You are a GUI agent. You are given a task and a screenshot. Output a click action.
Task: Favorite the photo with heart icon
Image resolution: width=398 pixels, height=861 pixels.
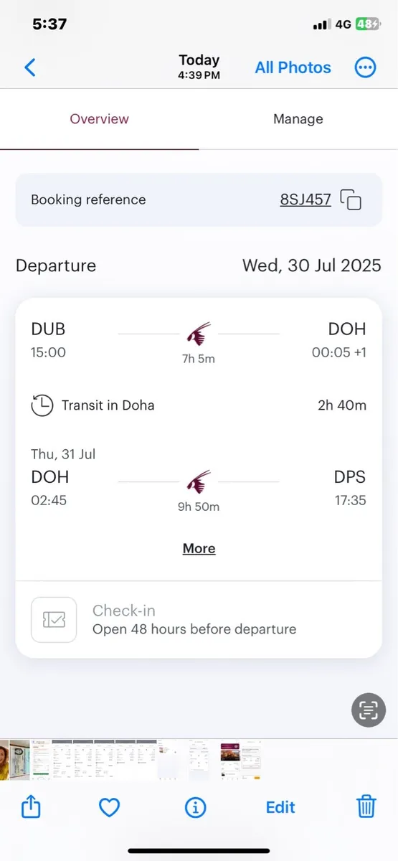109,808
